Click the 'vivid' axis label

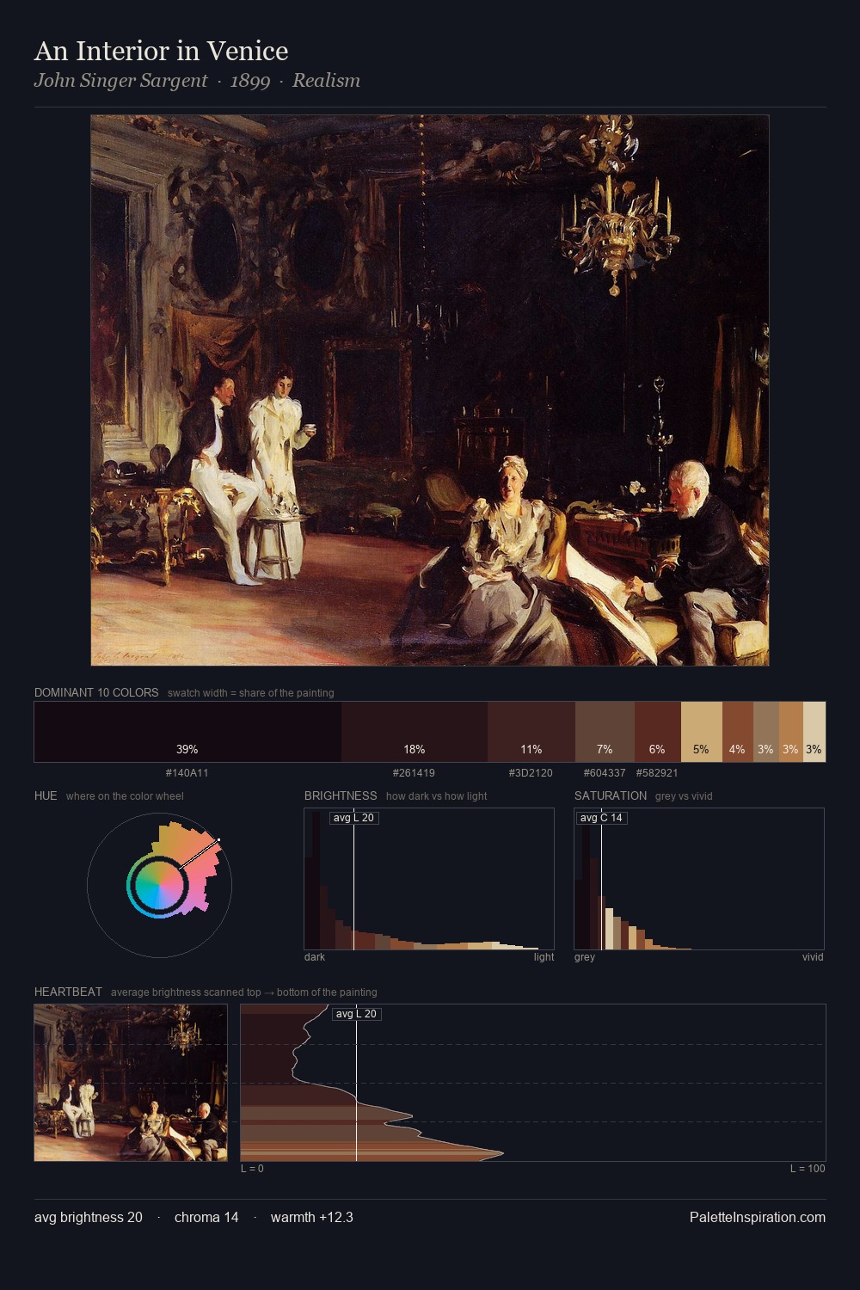[x=813, y=957]
